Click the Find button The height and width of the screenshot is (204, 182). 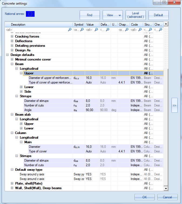coord(90,15)
